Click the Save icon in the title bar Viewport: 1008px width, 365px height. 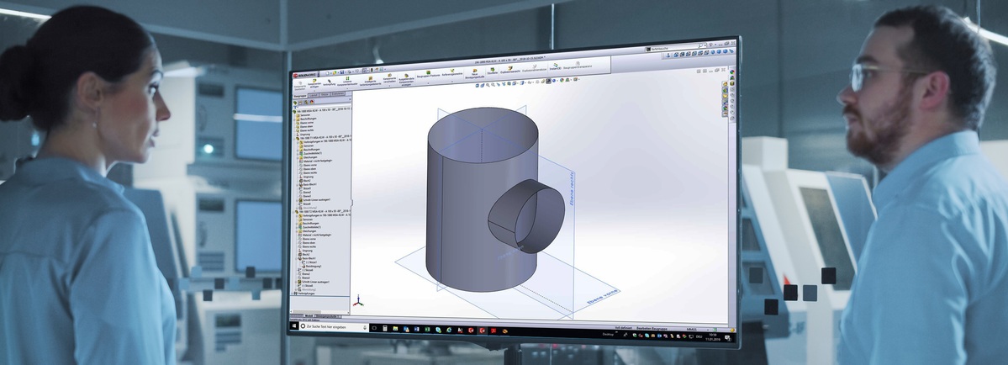coord(342,72)
